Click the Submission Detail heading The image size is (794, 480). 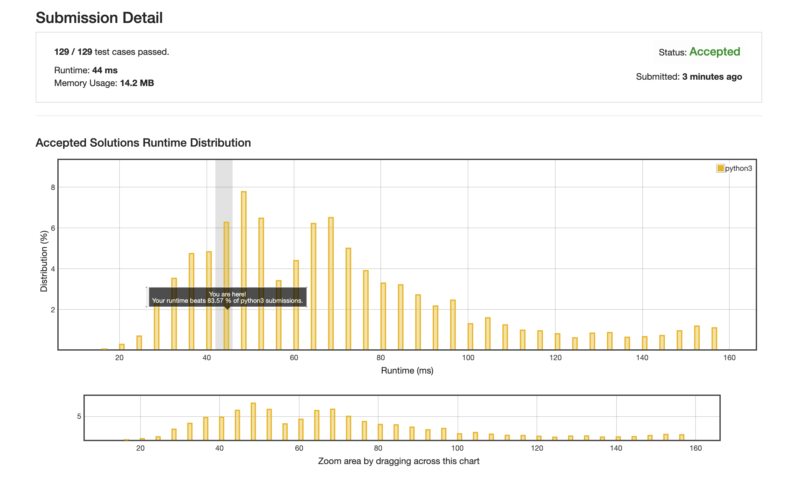99,18
